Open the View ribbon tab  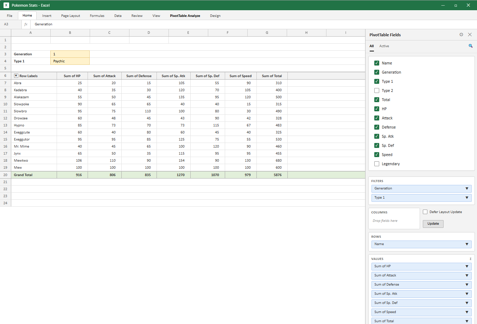point(156,15)
